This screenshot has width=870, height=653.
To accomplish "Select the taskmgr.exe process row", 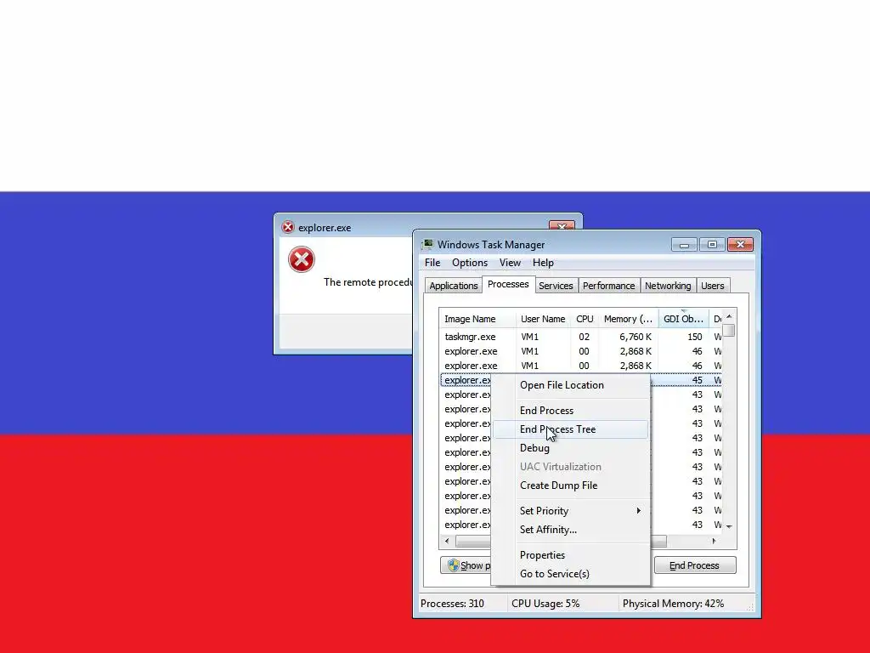I will coord(580,337).
